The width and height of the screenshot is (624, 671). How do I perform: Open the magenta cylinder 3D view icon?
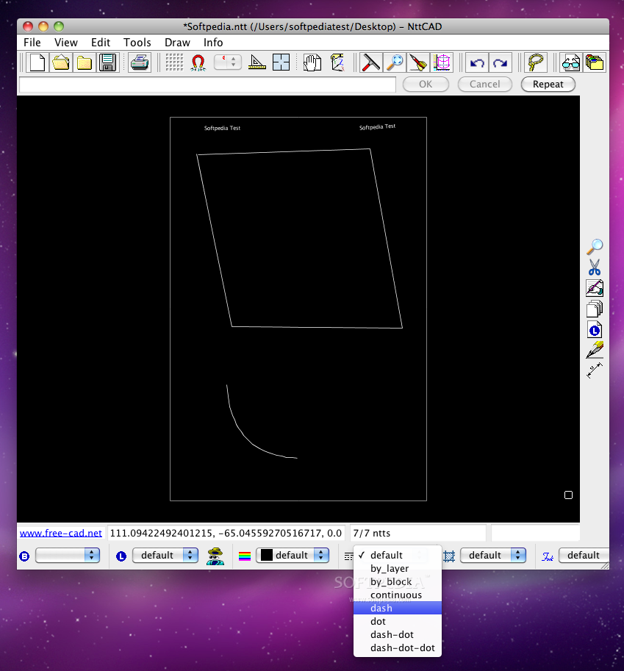pos(442,63)
